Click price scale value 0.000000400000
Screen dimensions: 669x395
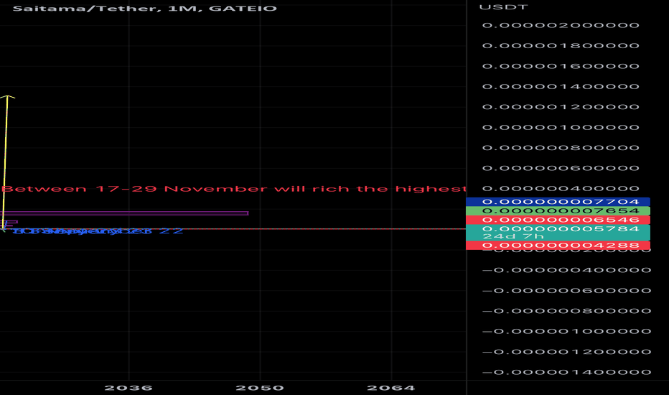(561, 188)
